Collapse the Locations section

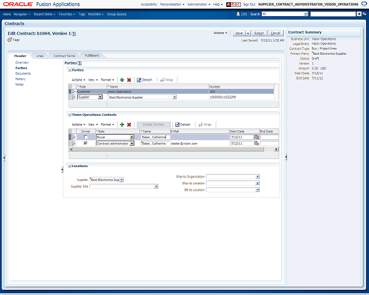tap(70, 166)
